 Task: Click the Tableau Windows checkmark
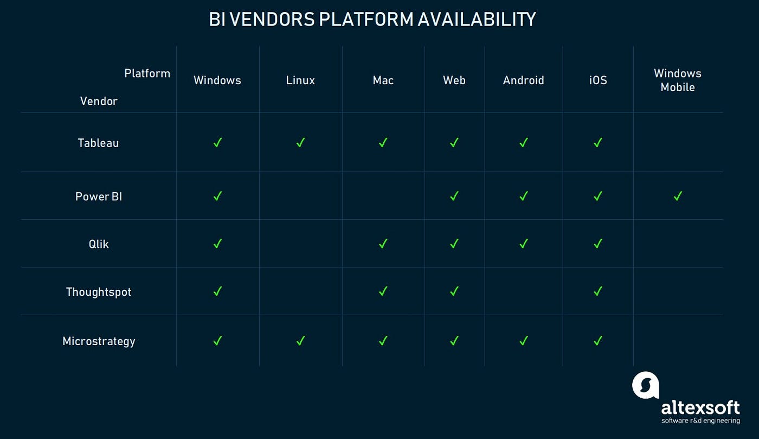[x=217, y=143]
